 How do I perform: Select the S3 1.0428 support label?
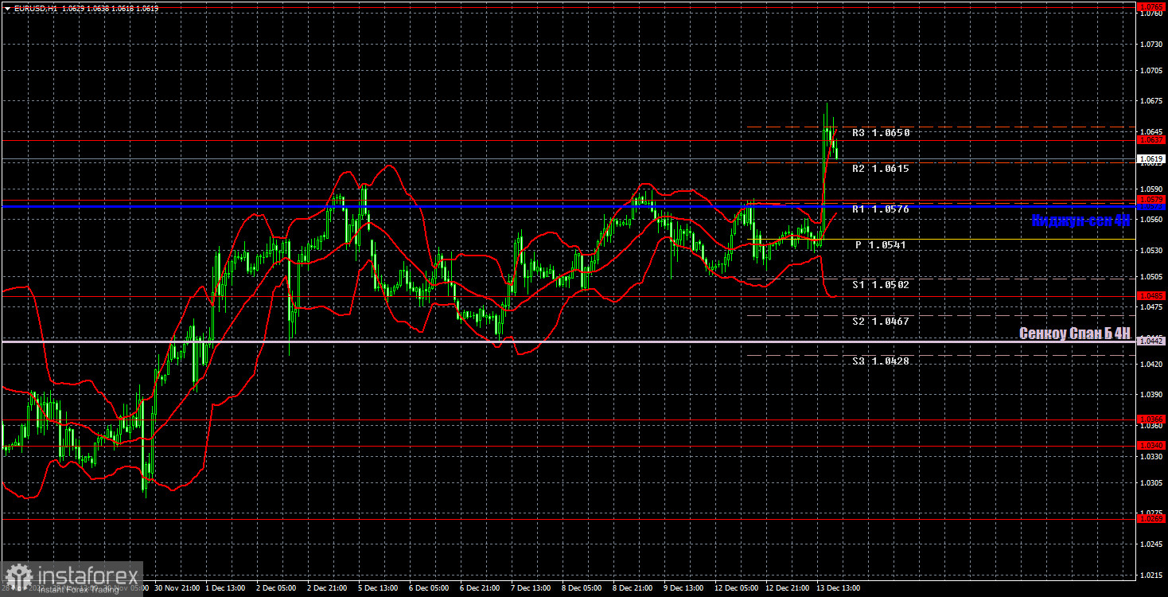[x=881, y=361]
